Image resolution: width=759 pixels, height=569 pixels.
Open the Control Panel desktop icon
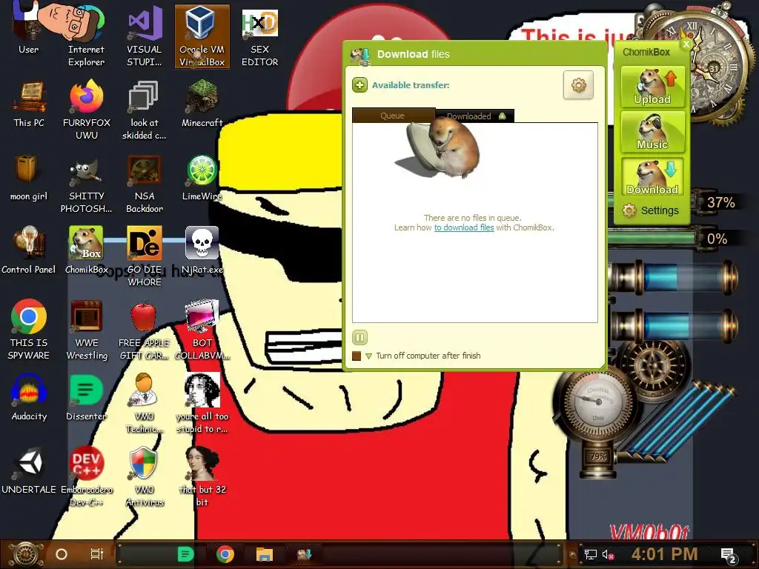pyautogui.click(x=29, y=250)
